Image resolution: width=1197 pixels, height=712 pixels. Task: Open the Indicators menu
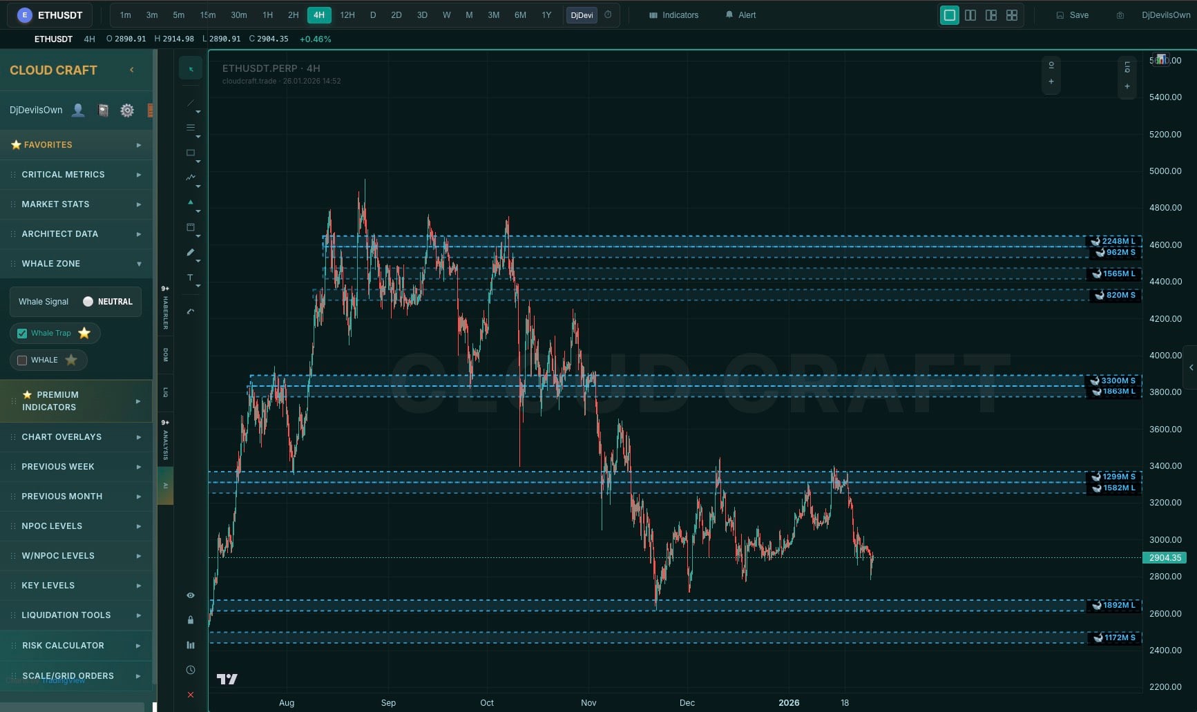point(673,15)
